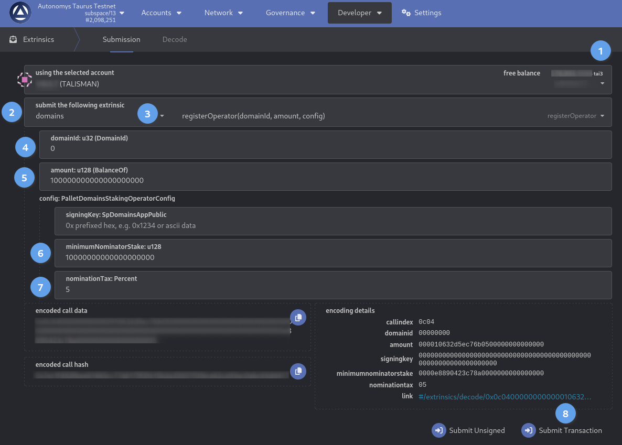Click the Settings gear icon
The image size is (622, 445).
pyautogui.click(x=406, y=13)
